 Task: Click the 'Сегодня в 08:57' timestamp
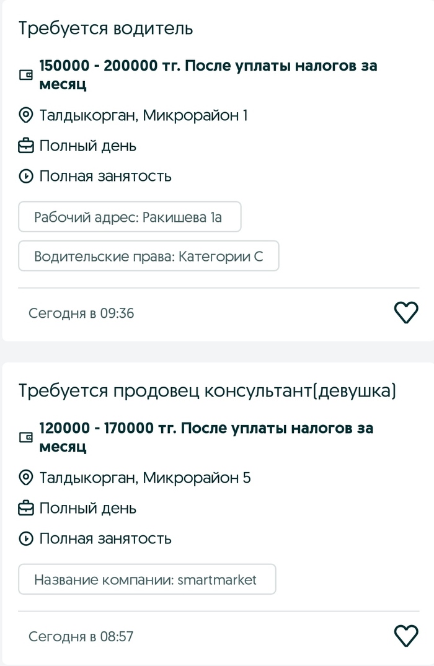click(81, 636)
